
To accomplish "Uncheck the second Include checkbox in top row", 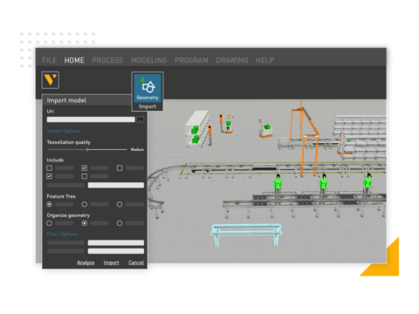I will pos(85,168).
